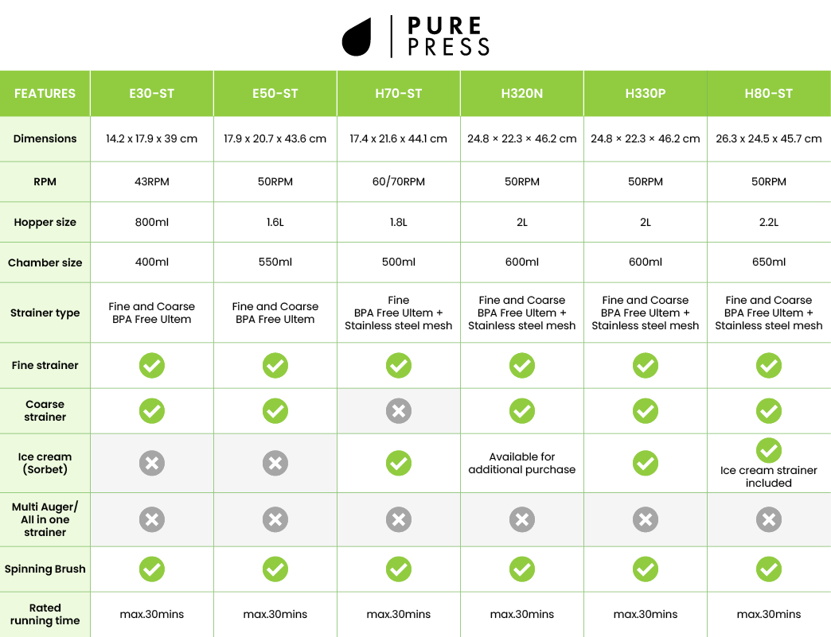Click the H70-ST coarse strainer X icon
831x637 pixels.
399,411
